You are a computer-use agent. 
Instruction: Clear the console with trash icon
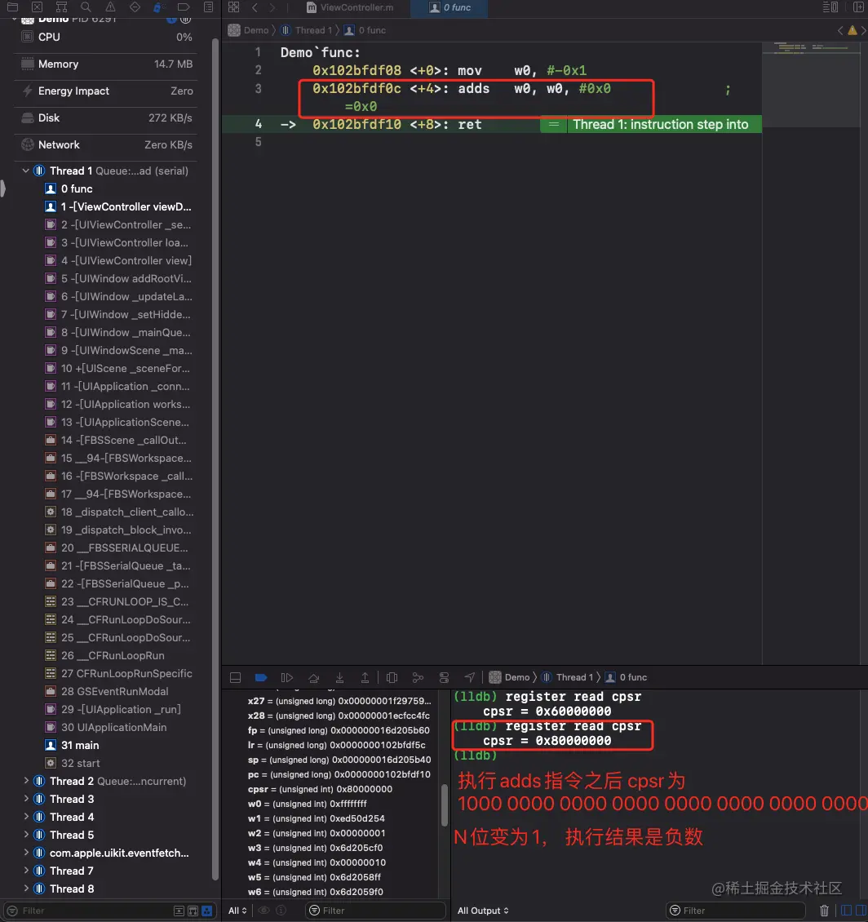pyautogui.click(x=824, y=911)
